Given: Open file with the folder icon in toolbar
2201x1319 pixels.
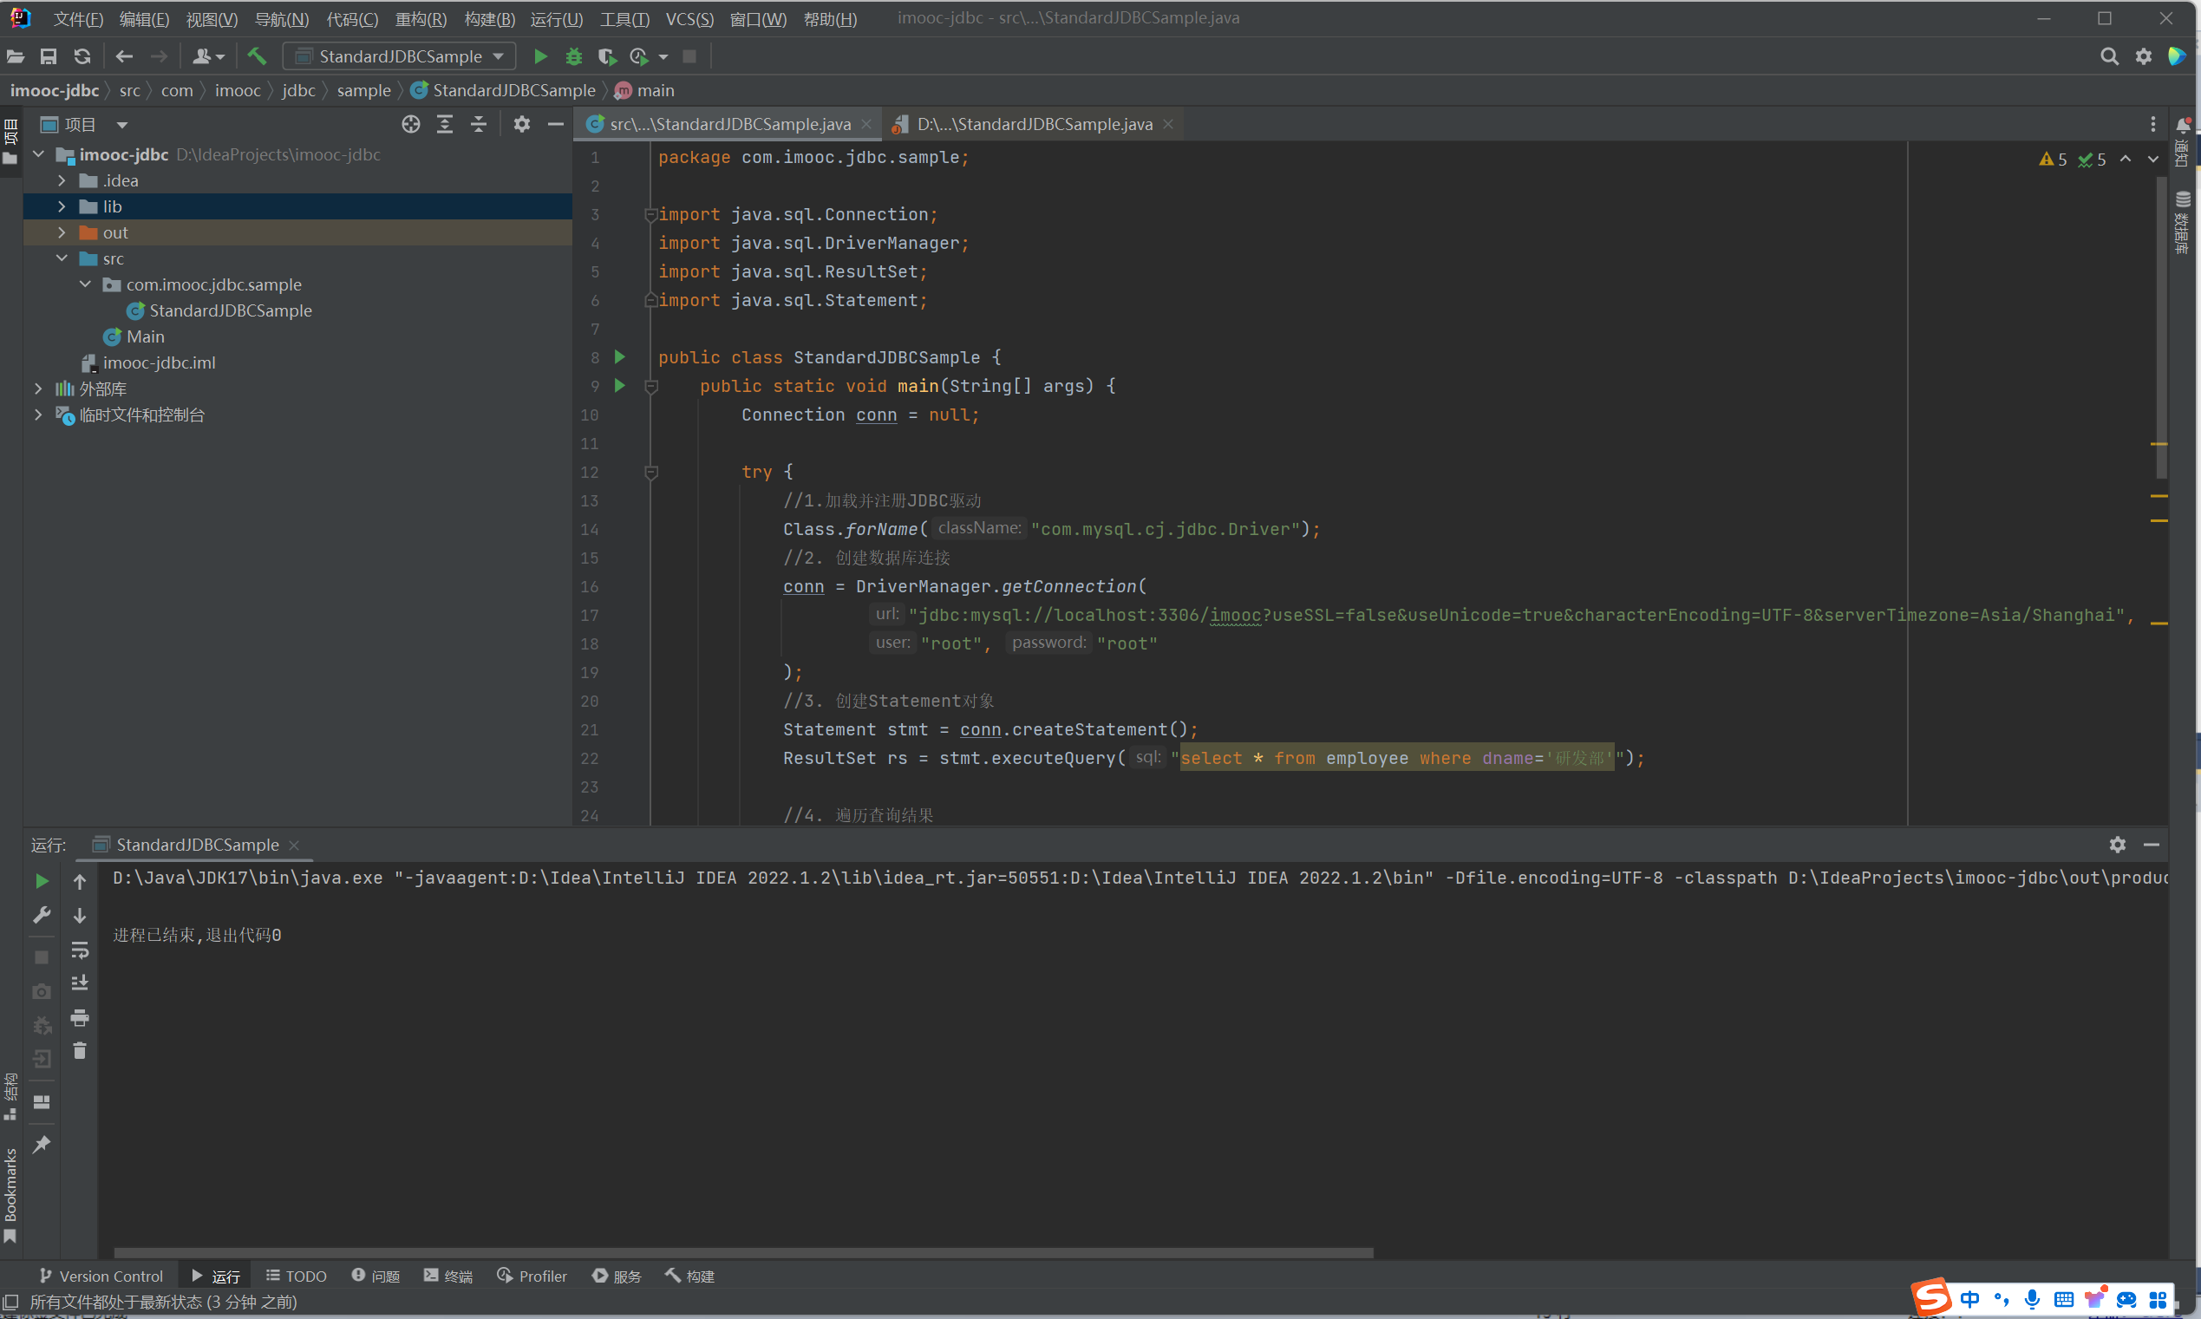Looking at the screenshot, I should click(x=15, y=57).
